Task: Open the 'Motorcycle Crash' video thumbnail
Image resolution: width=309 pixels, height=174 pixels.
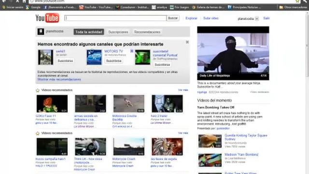Action: click(129, 146)
